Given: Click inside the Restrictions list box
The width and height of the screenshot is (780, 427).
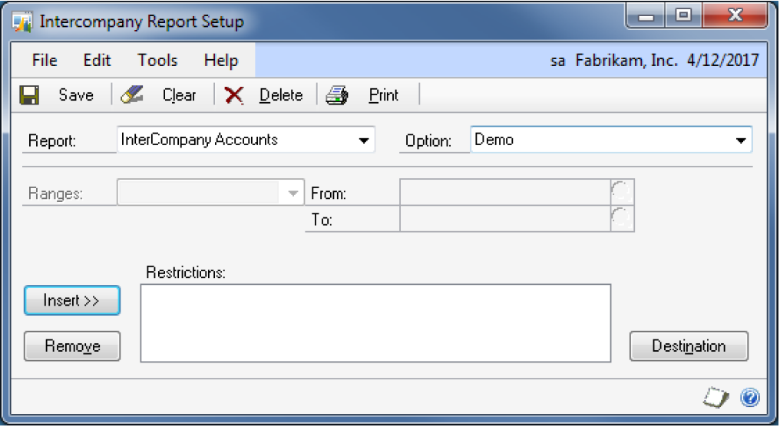Looking at the screenshot, I should click(x=375, y=323).
